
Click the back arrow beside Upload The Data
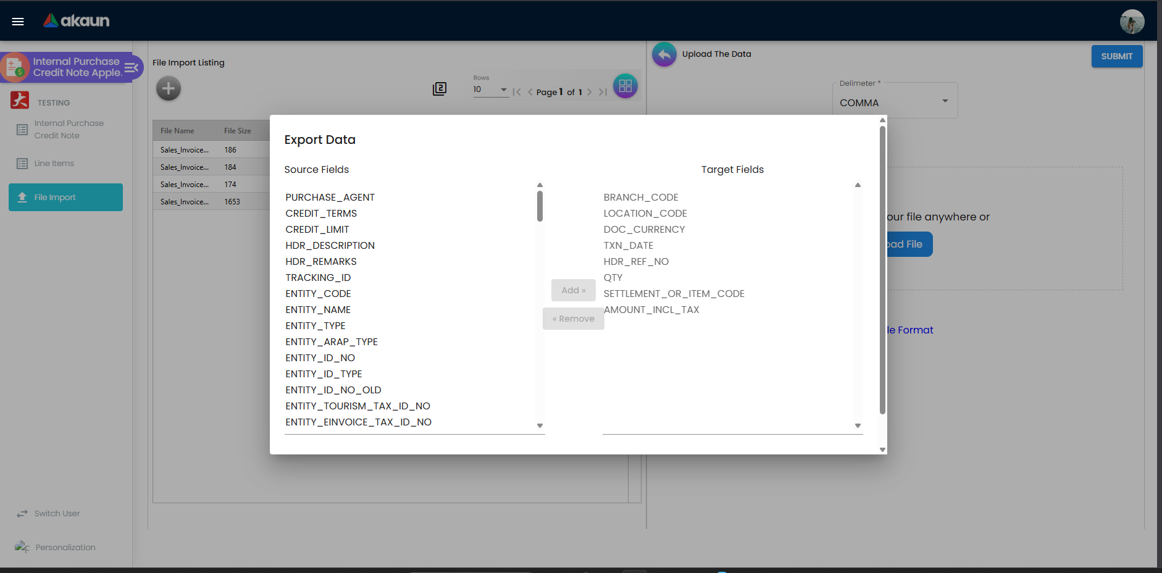click(x=664, y=54)
